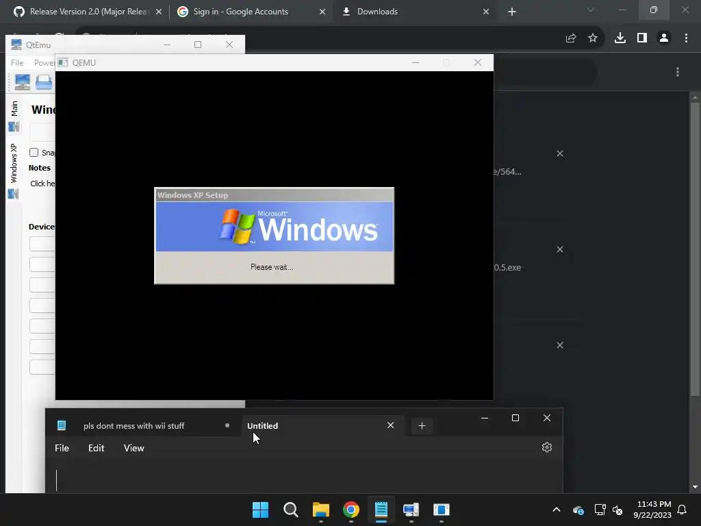The width and height of the screenshot is (701, 526).
Task: Open the Windows Start menu
Action: pyautogui.click(x=260, y=510)
